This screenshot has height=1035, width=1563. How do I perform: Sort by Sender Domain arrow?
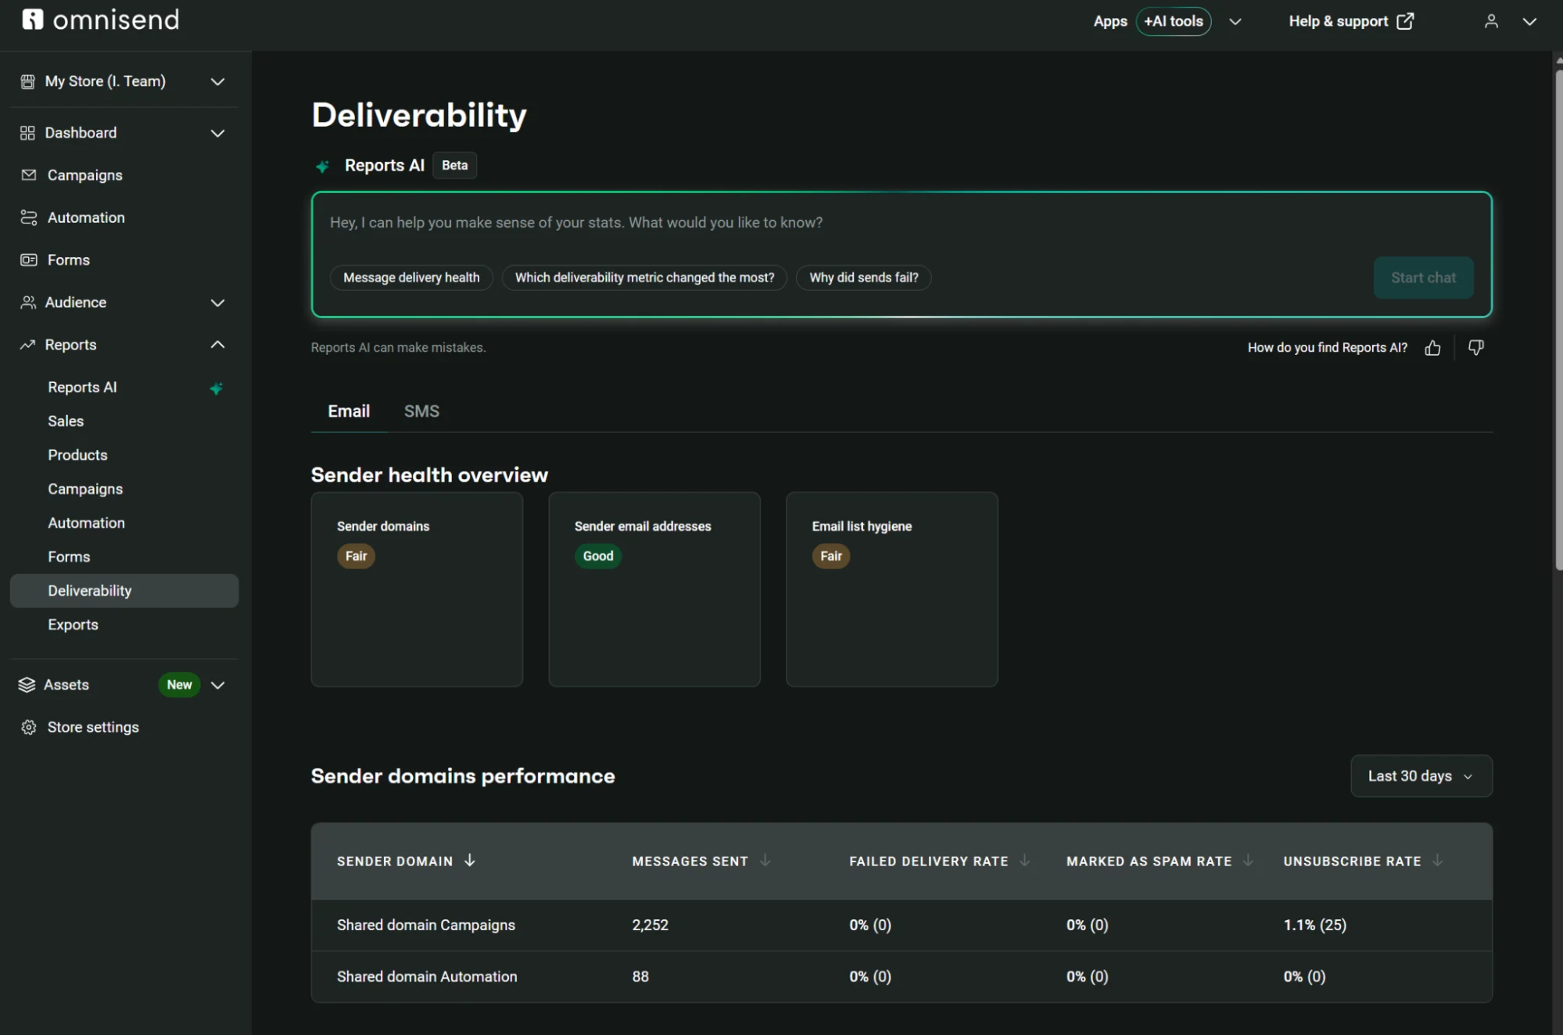pyautogui.click(x=469, y=861)
